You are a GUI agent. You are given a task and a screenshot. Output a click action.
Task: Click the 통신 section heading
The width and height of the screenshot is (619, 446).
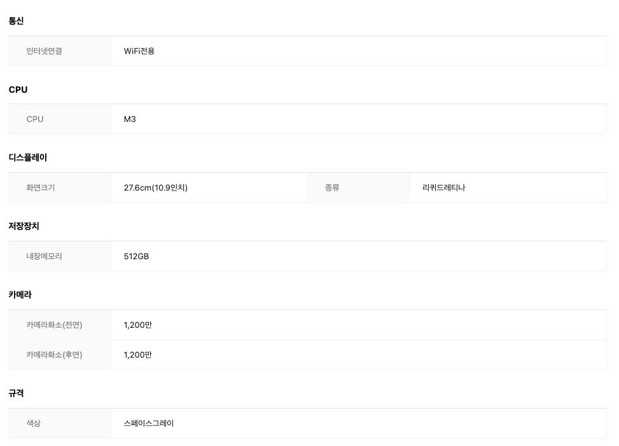(17, 21)
